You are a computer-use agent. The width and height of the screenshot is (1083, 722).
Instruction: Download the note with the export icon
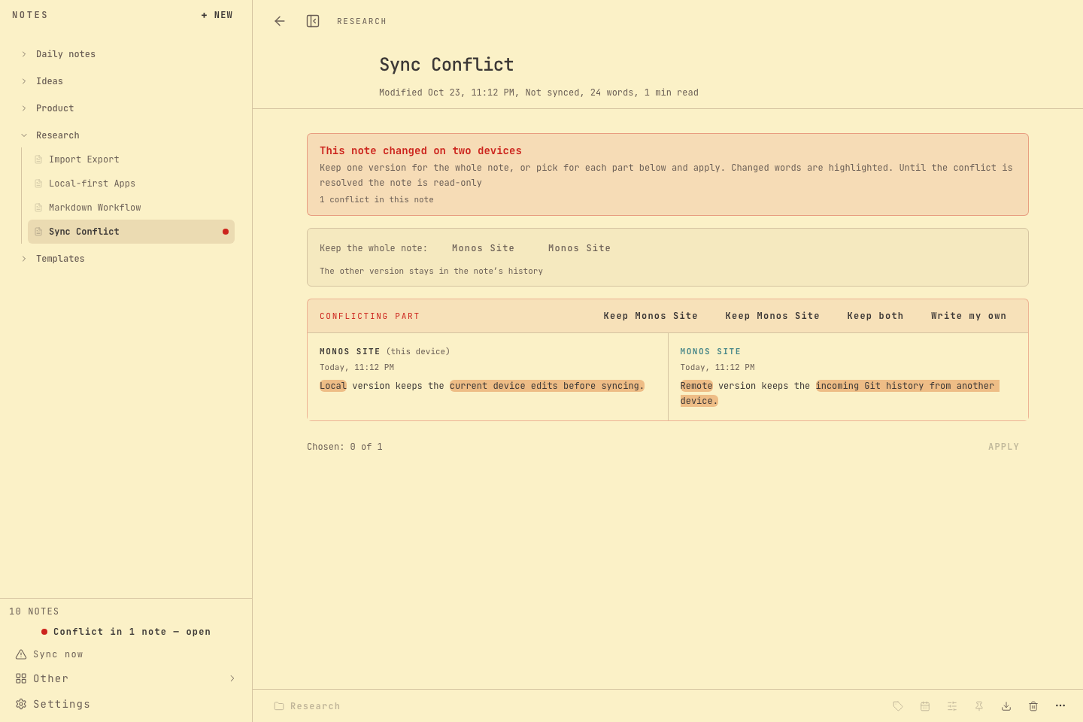coord(1006,706)
